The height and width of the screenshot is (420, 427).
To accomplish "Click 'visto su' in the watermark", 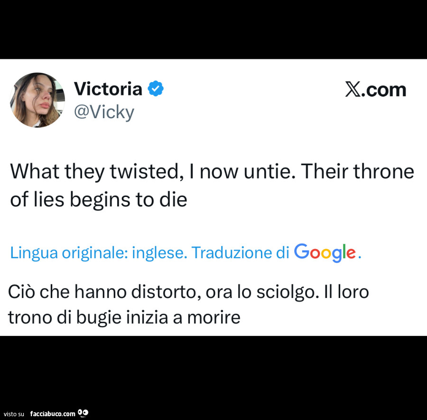I will click(14, 413).
